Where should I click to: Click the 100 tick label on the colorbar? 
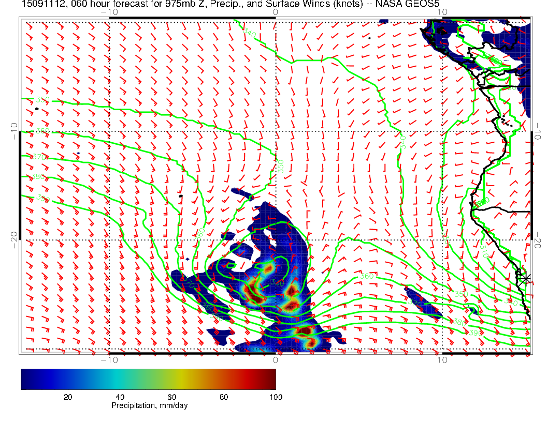coord(276,397)
